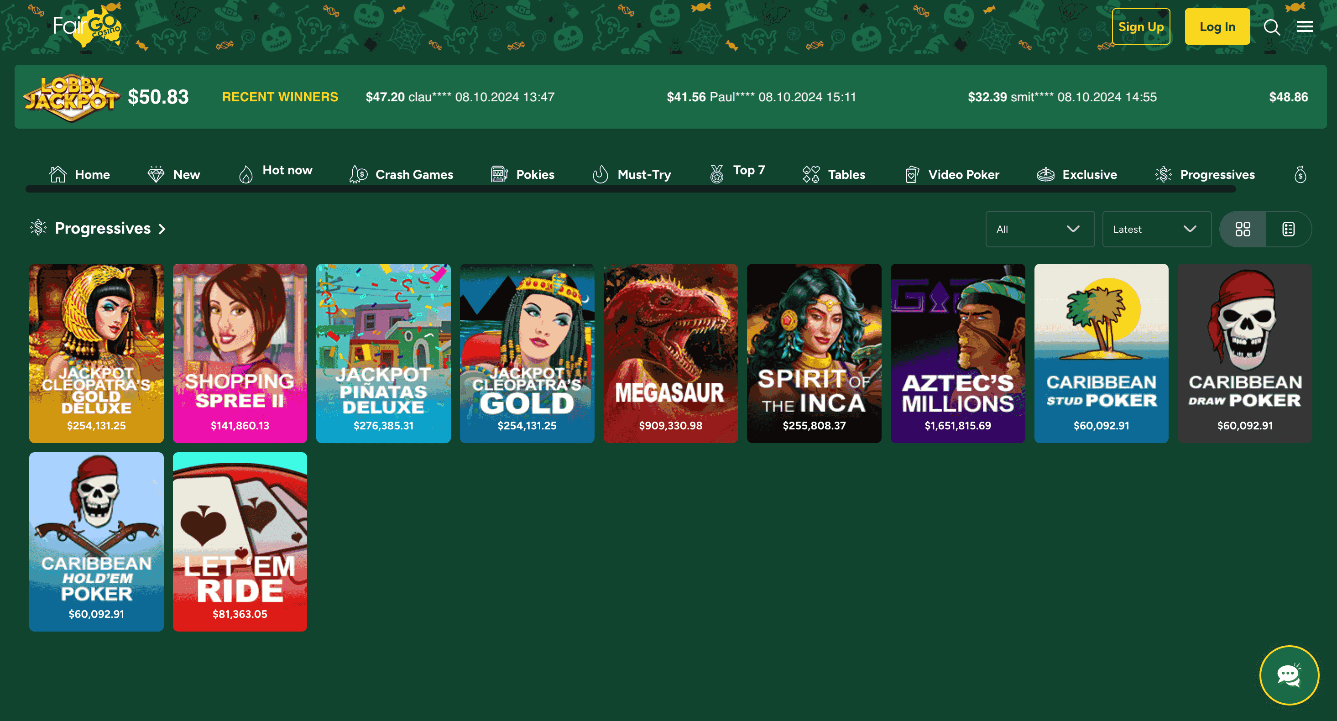Click the Fair Go Casino logo
This screenshot has width=1337, height=721.
point(87,26)
